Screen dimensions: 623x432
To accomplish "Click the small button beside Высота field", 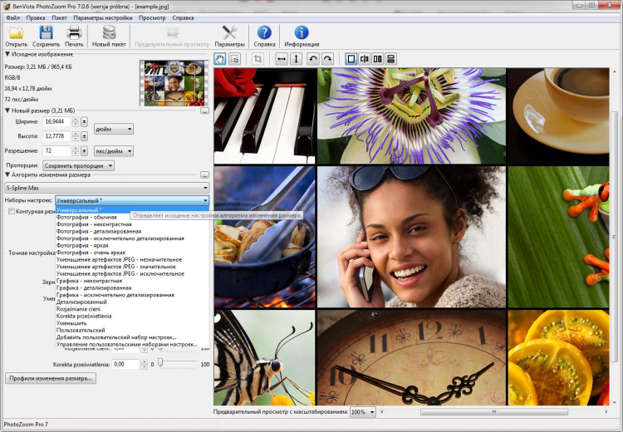I will click(x=84, y=136).
